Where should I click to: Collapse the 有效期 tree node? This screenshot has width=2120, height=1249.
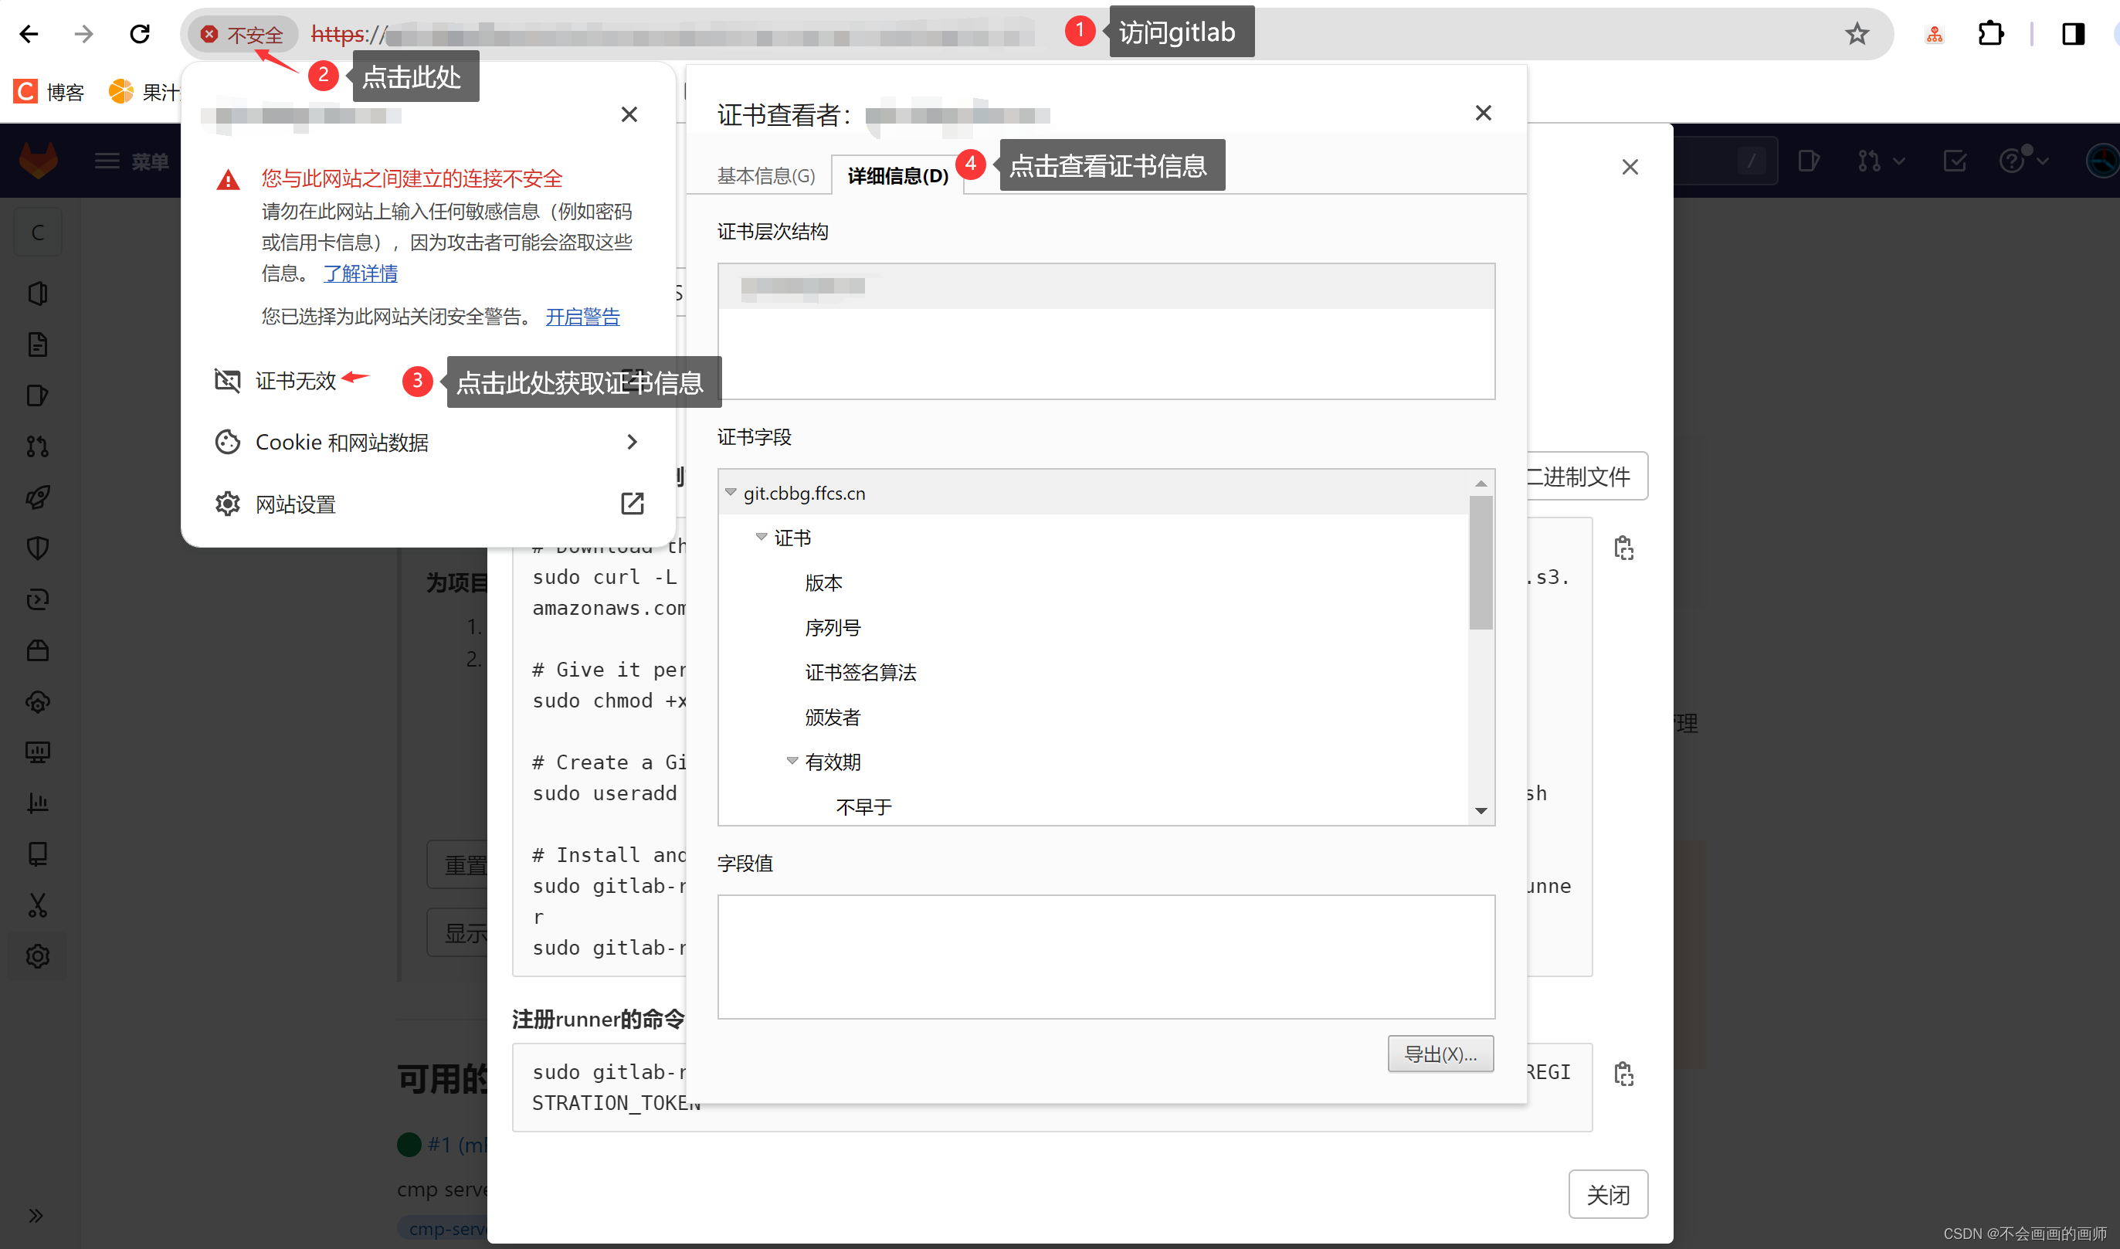(792, 760)
